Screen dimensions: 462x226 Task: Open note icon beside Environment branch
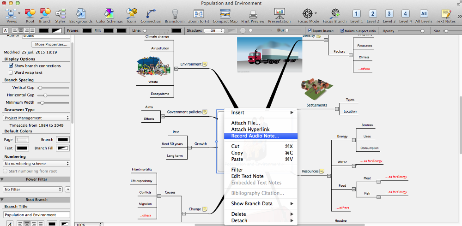tap(205, 64)
